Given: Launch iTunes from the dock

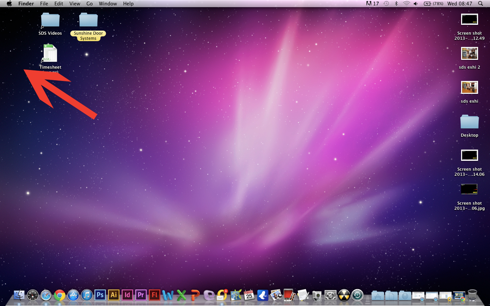Looking at the screenshot, I should coord(87,295).
